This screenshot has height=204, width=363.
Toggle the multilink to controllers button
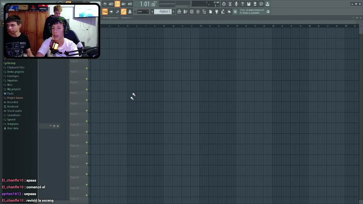[124, 12]
